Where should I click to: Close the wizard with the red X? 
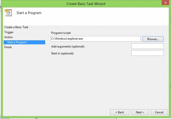coord(165,3)
